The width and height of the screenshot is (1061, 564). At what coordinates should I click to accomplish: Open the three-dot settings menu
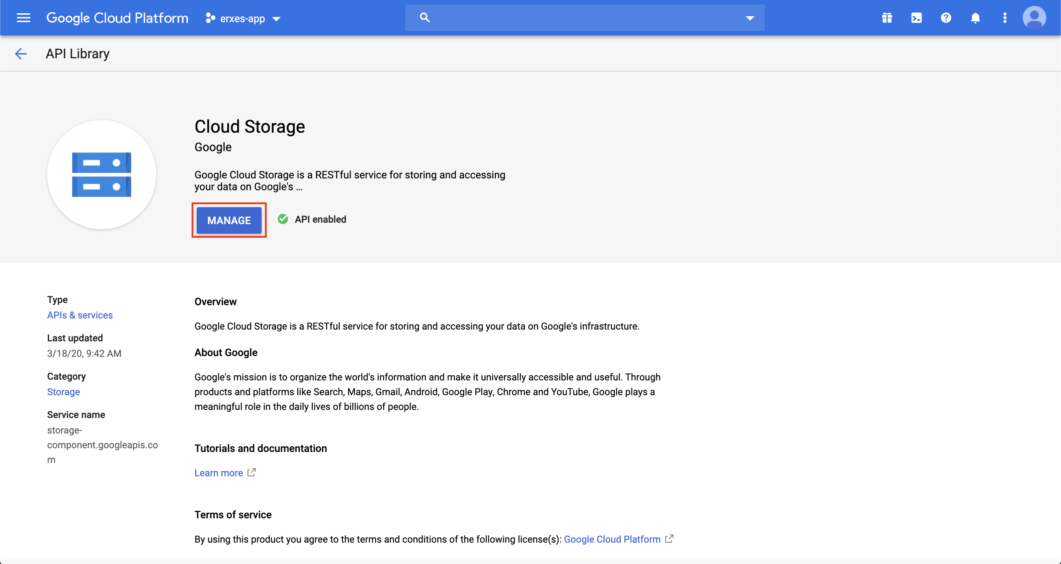pos(1005,18)
